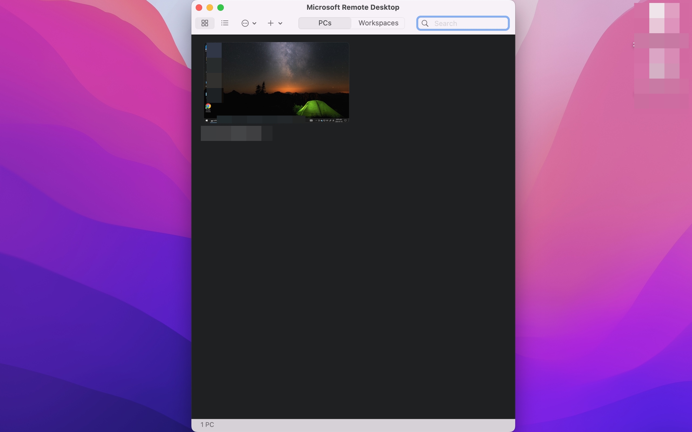Expand the chevron beside the ellipsis icon
The height and width of the screenshot is (432, 692).
pos(254,23)
